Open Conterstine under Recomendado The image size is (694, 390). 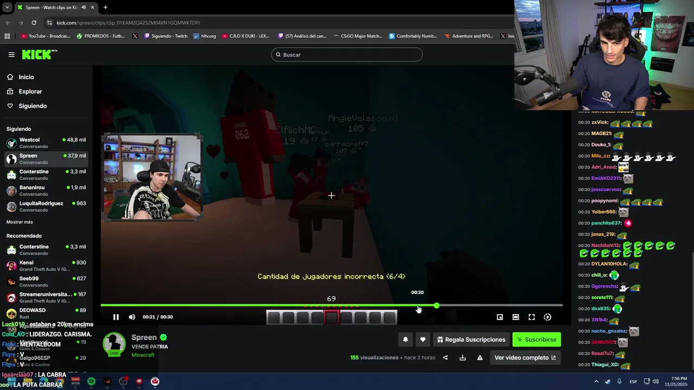pyautogui.click(x=47, y=250)
